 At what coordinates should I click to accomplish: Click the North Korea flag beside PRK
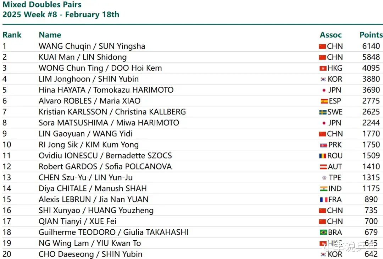click(323, 145)
